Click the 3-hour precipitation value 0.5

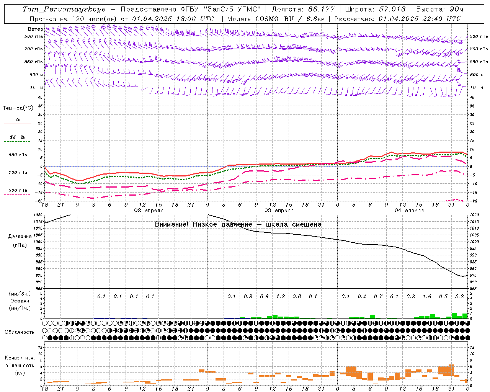tap(443, 297)
